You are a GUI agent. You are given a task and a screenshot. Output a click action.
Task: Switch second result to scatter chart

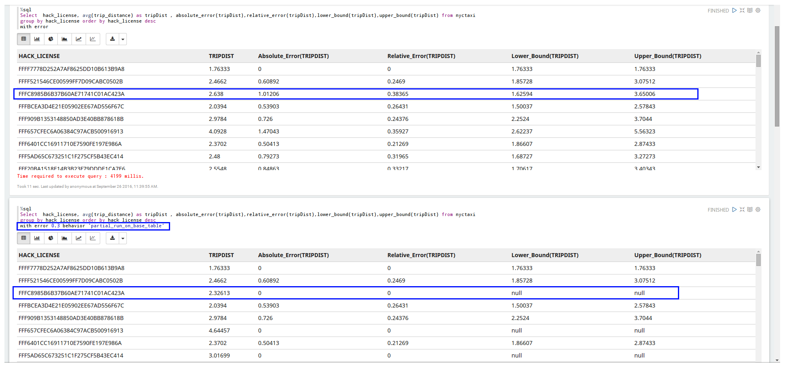(x=93, y=238)
